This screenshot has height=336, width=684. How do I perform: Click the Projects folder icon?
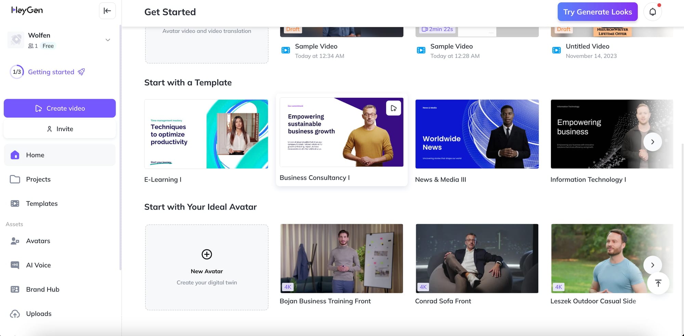[x=15, y=179]
